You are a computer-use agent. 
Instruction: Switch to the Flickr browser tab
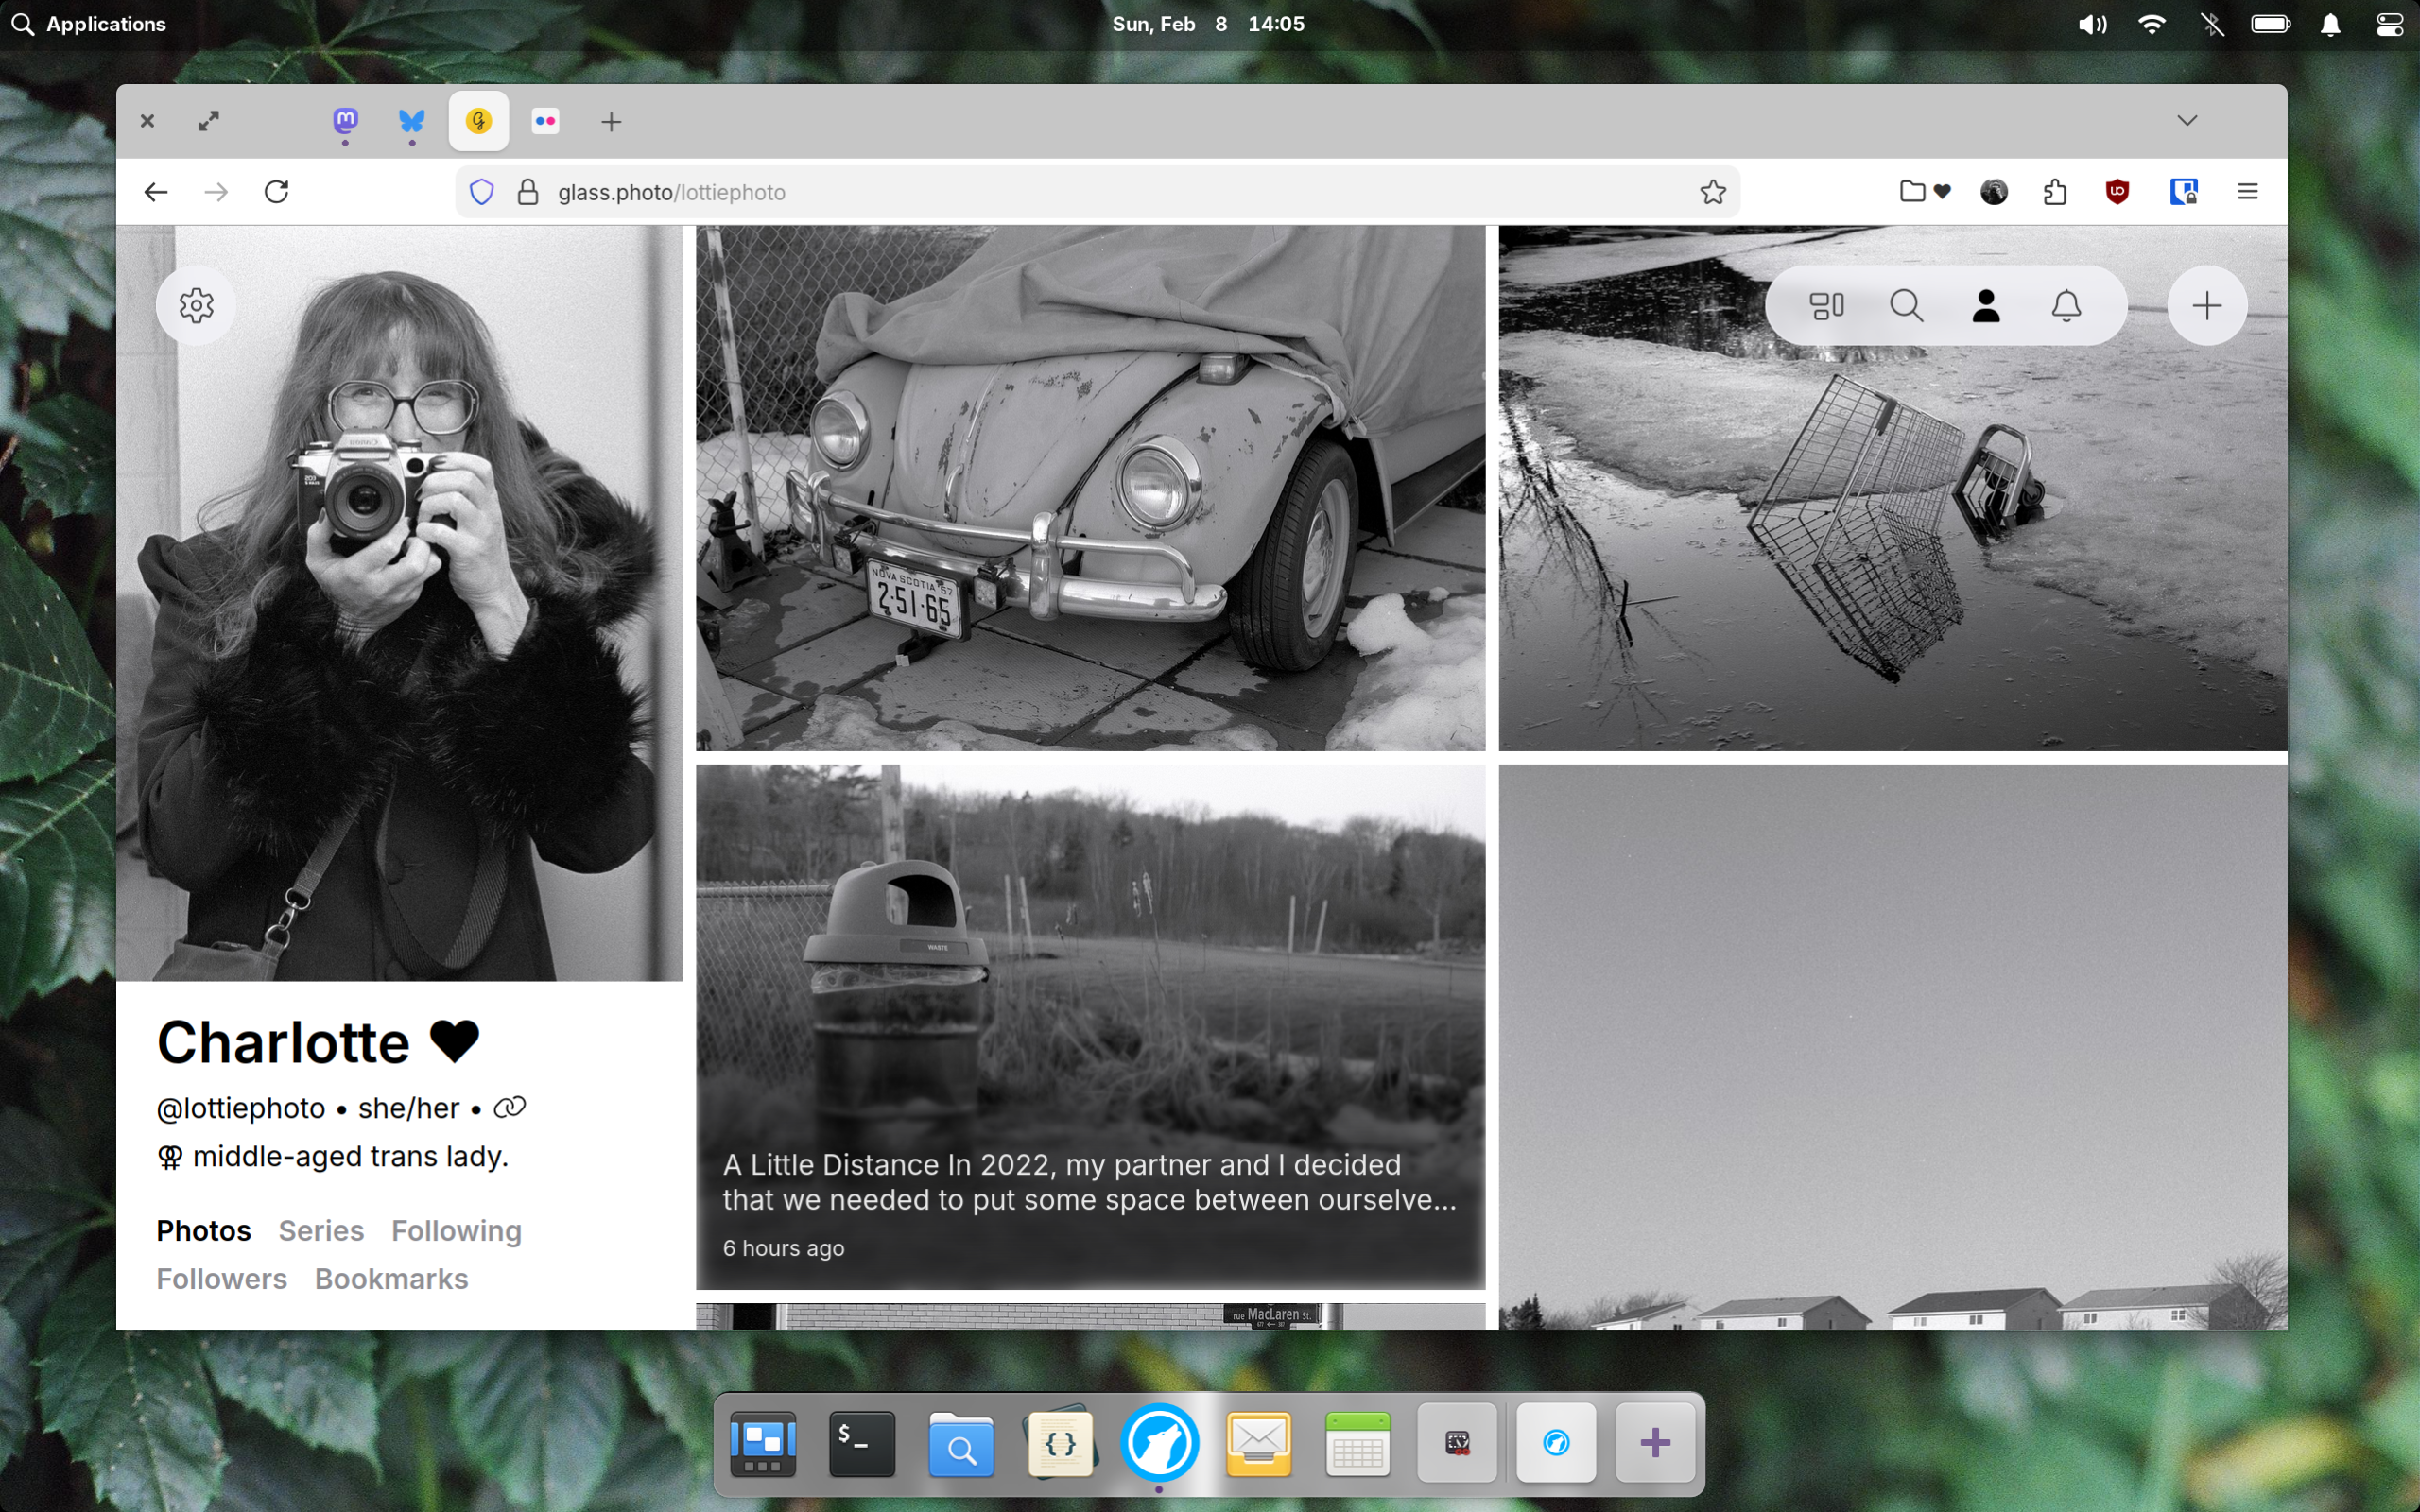[545, 121]
